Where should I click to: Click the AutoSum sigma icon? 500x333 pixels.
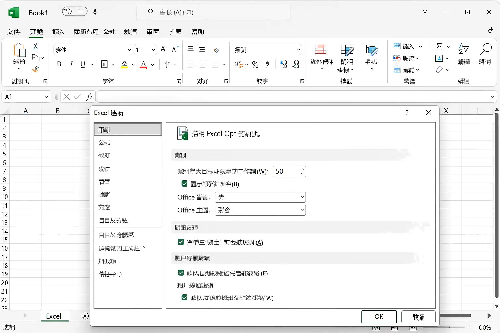click(439, 47)
